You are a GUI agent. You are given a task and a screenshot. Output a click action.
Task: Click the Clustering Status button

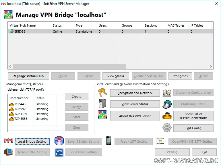193,104
